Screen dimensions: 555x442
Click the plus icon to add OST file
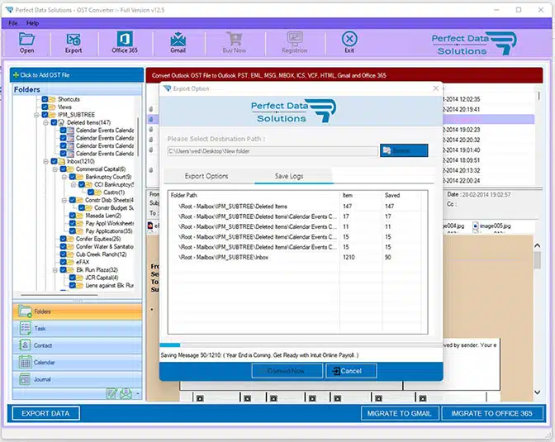tap(16, 75)
